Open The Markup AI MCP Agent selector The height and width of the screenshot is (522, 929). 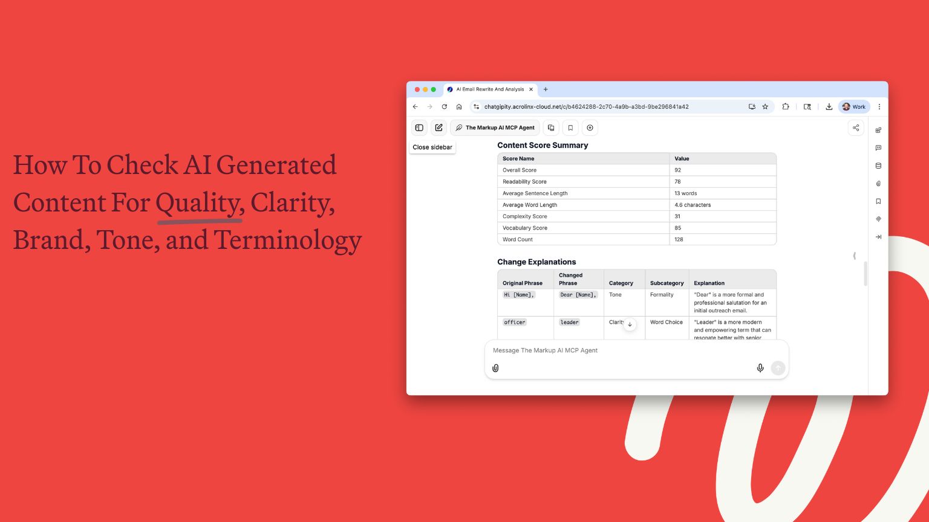(495, 127)
